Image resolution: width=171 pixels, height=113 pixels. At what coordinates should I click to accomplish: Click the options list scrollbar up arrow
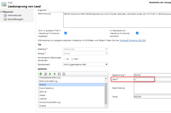(x=106, y=78)
